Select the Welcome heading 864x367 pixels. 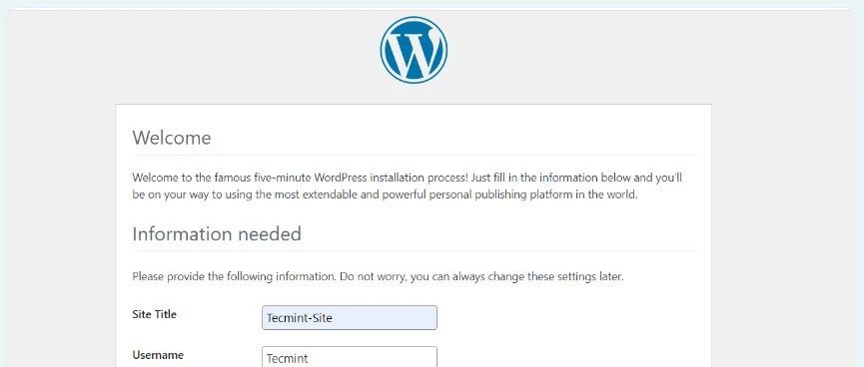click(172, 137)
